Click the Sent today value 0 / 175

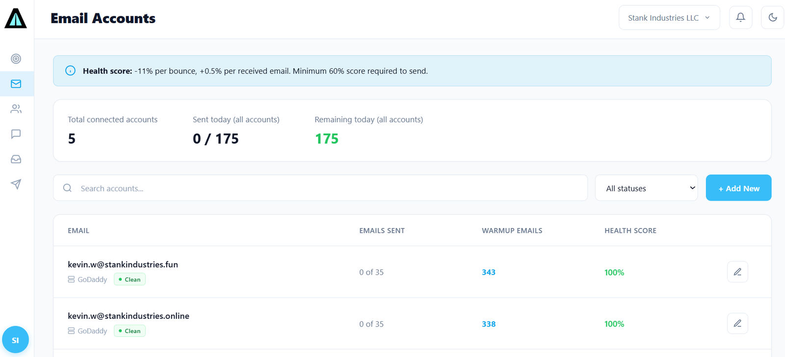click(216, 139)
